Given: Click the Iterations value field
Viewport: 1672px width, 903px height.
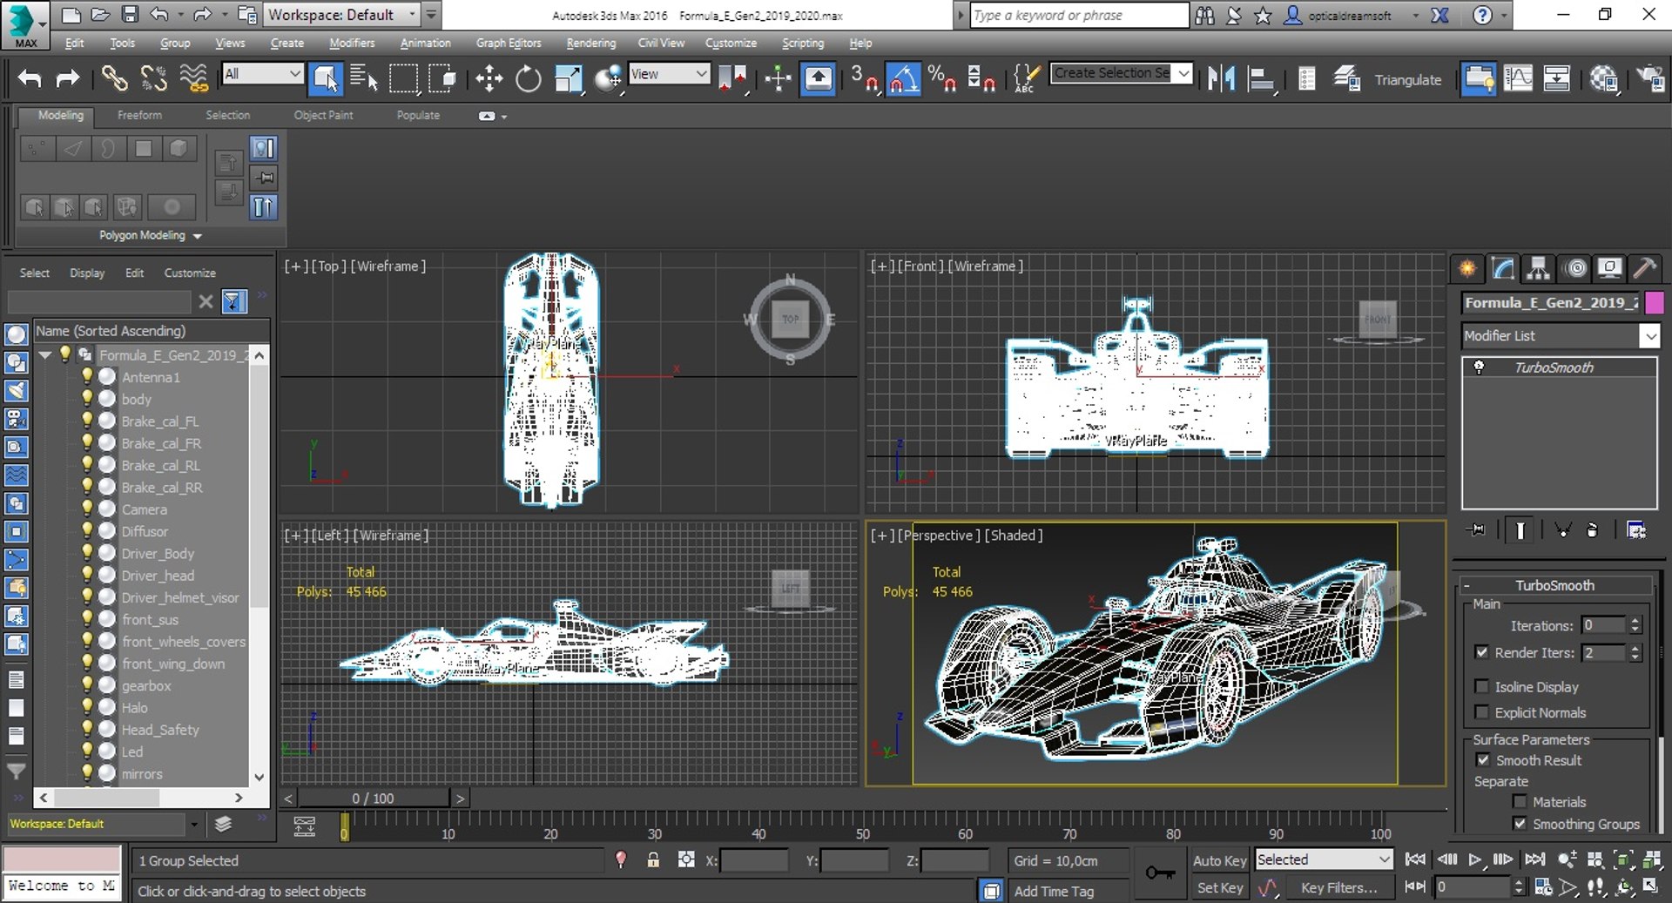Looking at the screenshot, I should (1603, 625).
